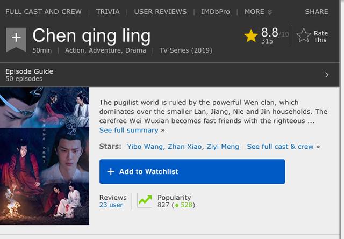
Task: Click the outlined Rate This star
Action: tap(304, 36)
